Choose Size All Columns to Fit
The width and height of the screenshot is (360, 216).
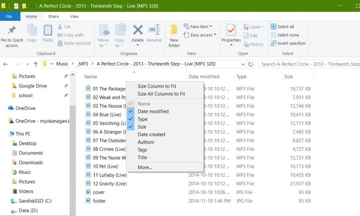(x=161, y=94)
